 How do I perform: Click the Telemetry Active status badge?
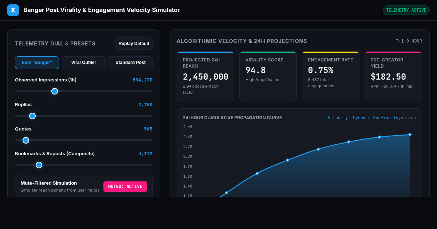coord(406,10)
